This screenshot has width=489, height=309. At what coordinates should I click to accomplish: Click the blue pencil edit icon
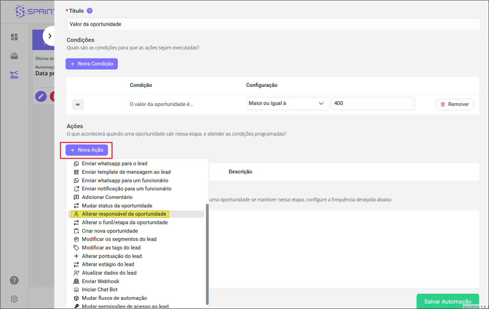point(41,96)
